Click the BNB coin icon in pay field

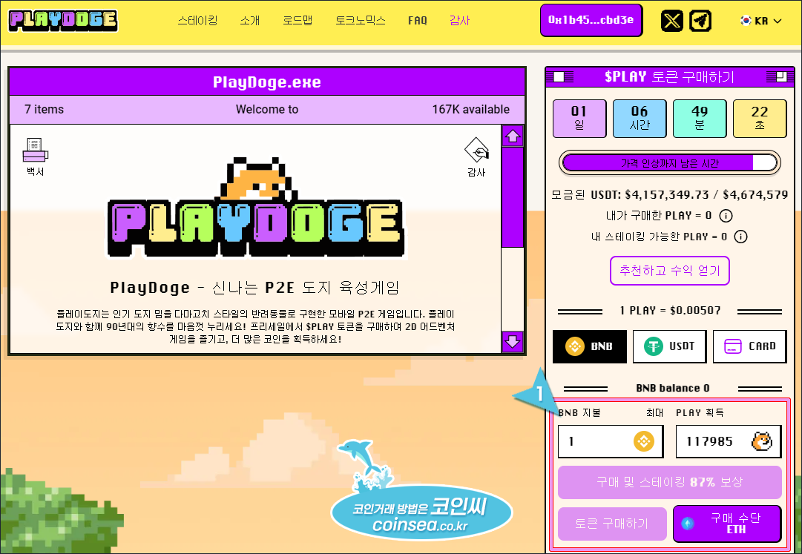click(x=643, y=441)
